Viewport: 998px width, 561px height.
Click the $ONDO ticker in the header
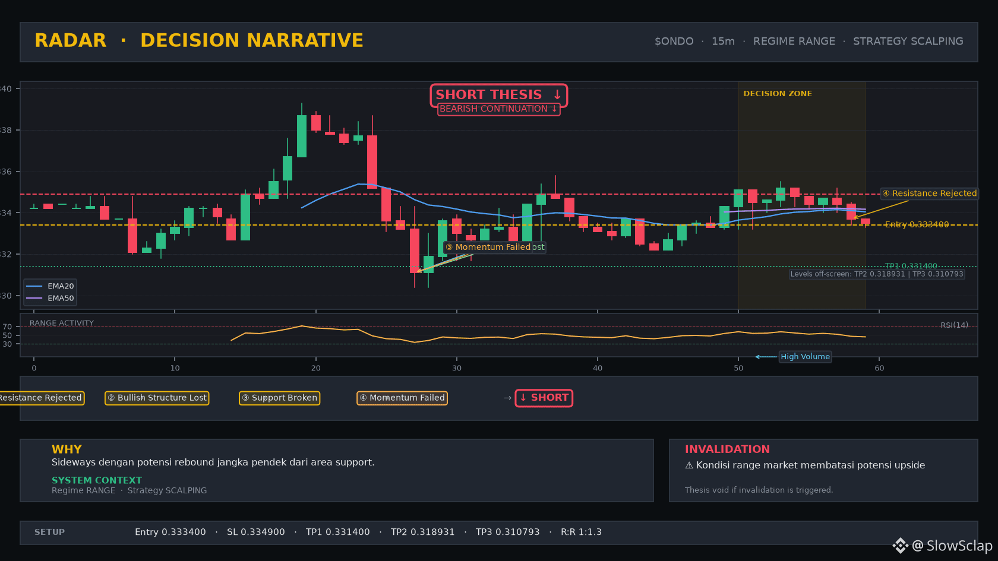(674, 42)
